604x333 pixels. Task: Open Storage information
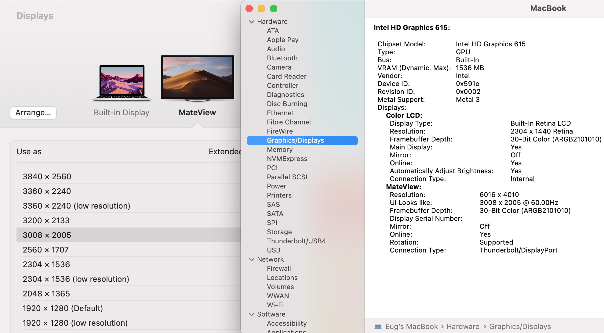pos(279,232)
